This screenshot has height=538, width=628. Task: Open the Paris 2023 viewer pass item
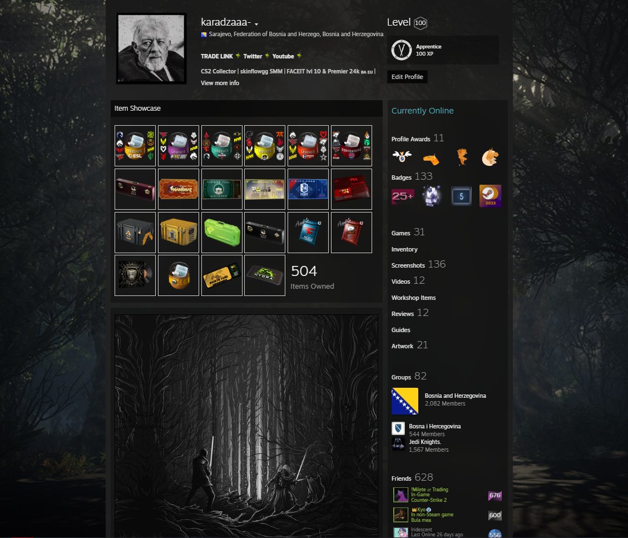click(265, 189)
